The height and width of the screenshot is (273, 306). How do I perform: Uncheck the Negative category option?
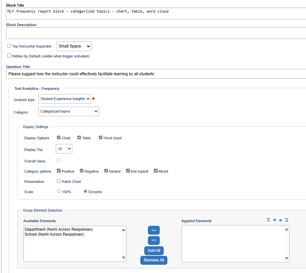click(82, 171)
